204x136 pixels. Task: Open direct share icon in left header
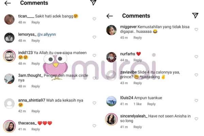tap(93, 3)
